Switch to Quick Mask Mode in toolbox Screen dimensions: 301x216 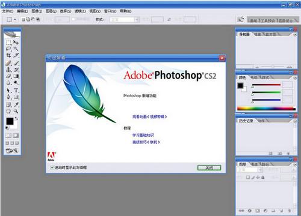pyautogui.click(x=16, y=136)
